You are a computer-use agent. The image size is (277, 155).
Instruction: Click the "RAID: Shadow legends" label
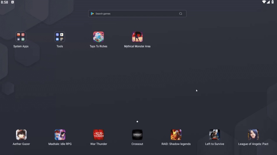click(176, 144)
